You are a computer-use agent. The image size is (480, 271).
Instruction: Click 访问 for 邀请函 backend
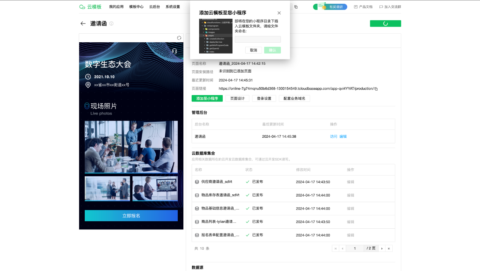point(334,137)
